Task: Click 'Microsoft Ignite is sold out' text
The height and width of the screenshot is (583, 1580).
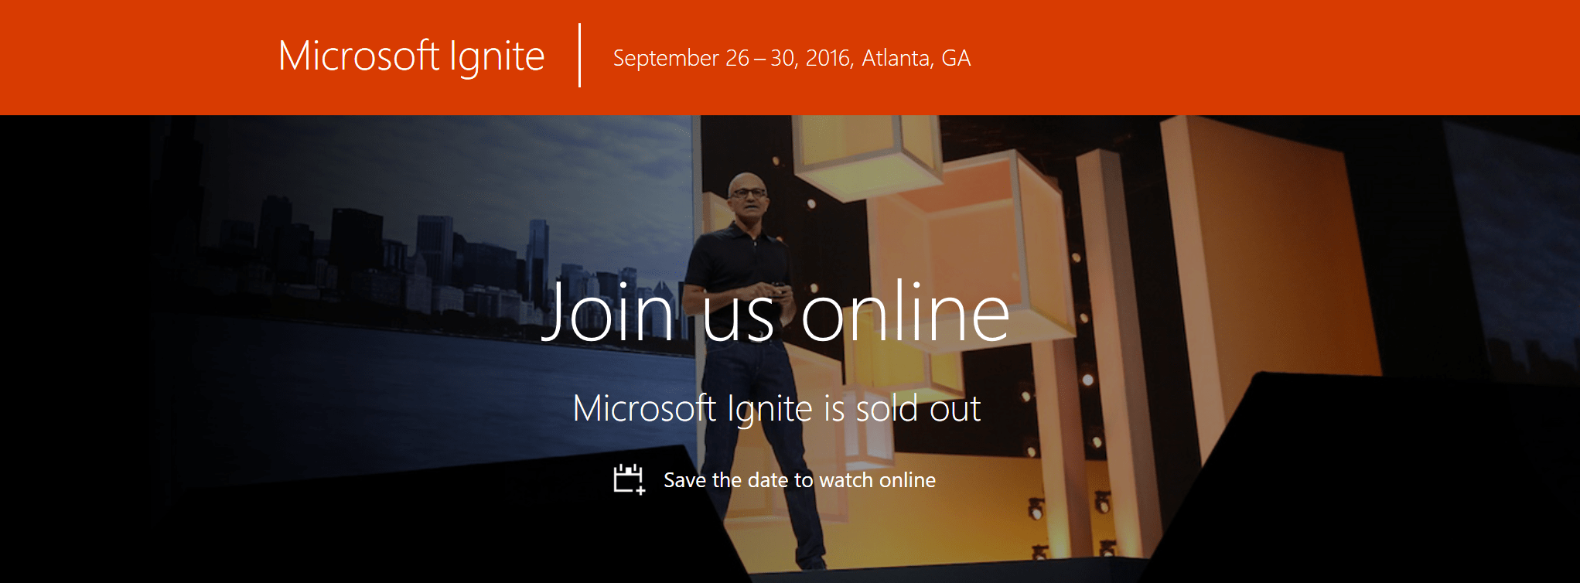Action: tap(776, 408)
